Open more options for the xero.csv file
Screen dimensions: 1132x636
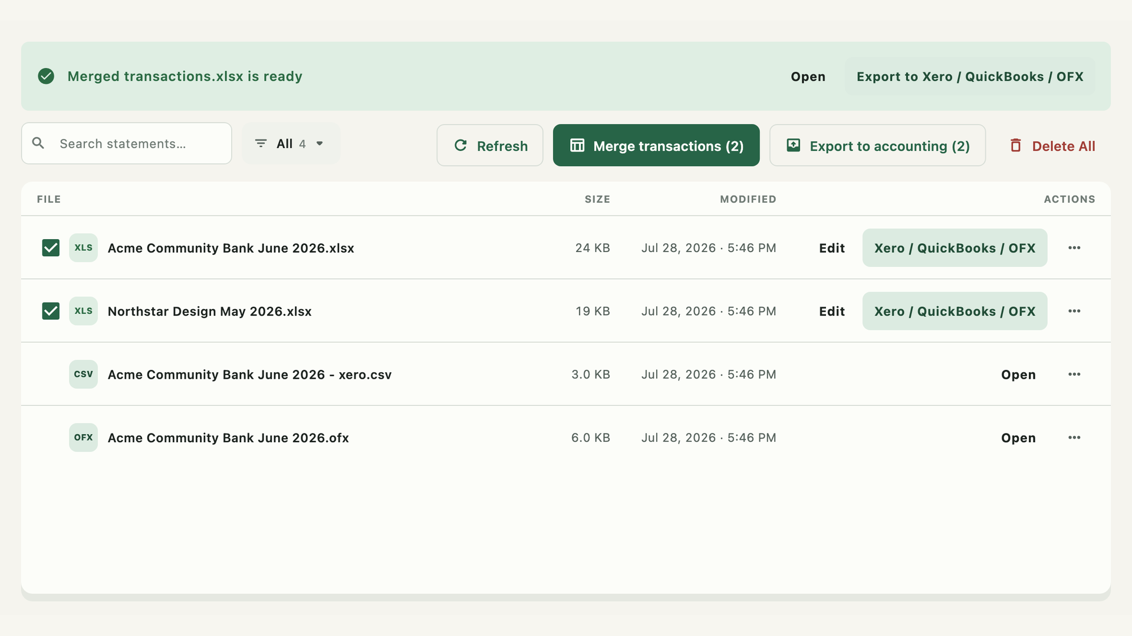tap(1074, 375)
